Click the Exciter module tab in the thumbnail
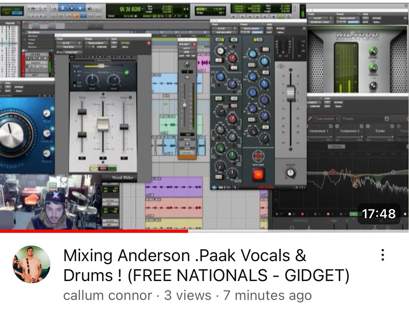Viewport: 409px width, 316px height. click(x=380, y=131)
